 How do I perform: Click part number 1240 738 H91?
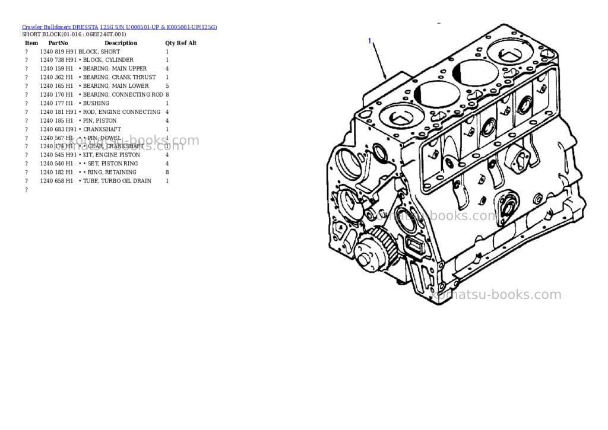(58, 60)
